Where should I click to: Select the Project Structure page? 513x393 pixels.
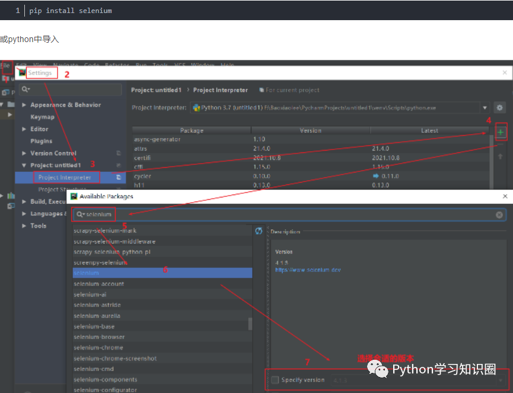pos(62,189)
